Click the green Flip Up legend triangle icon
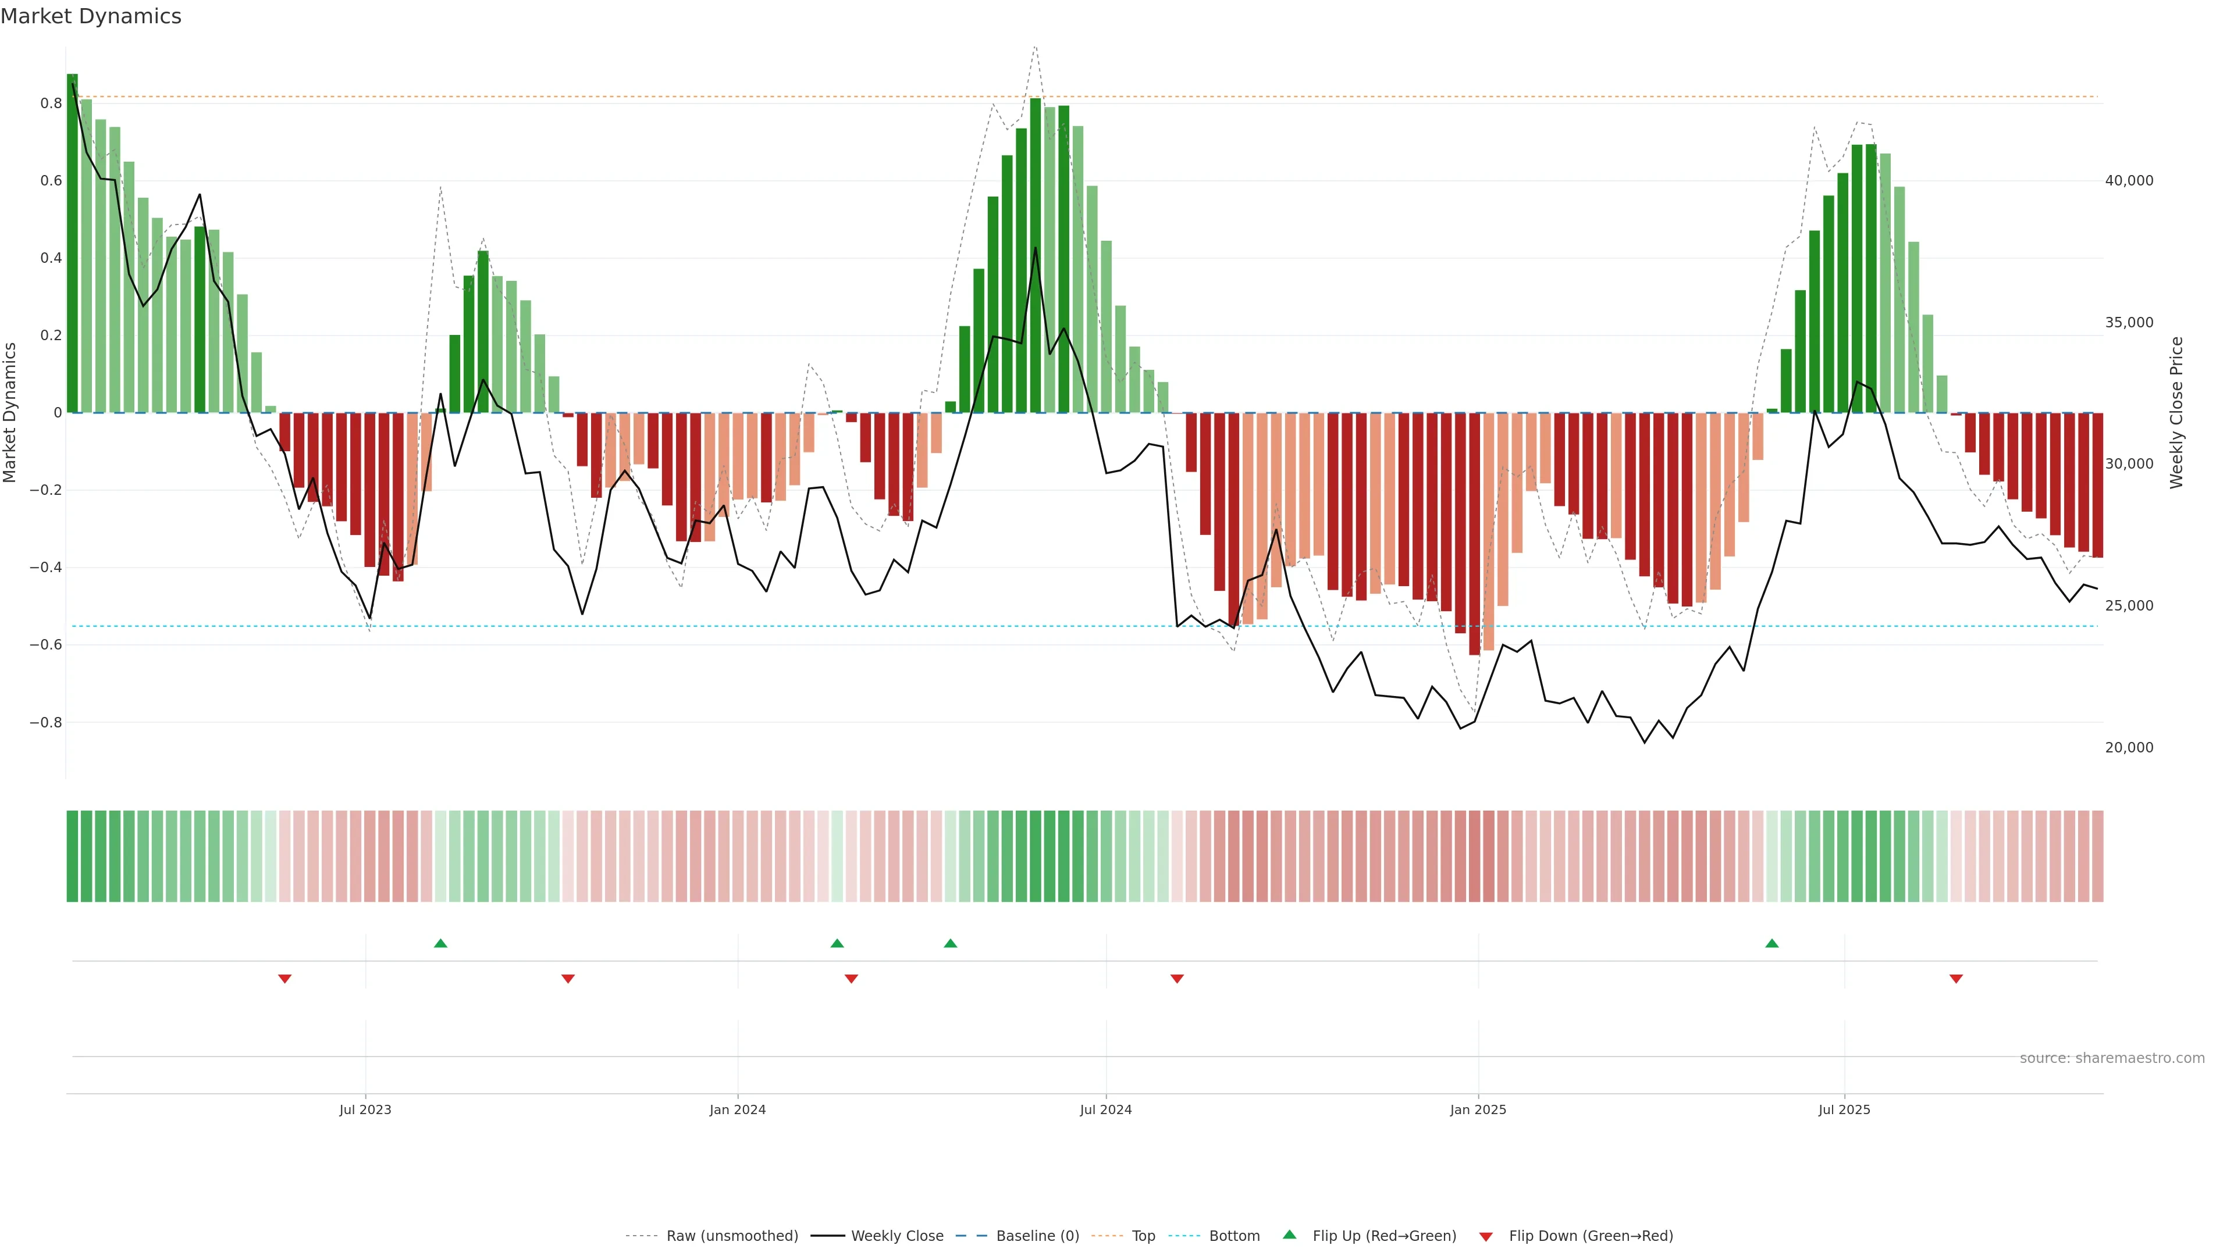 tap(1290, 1234)
